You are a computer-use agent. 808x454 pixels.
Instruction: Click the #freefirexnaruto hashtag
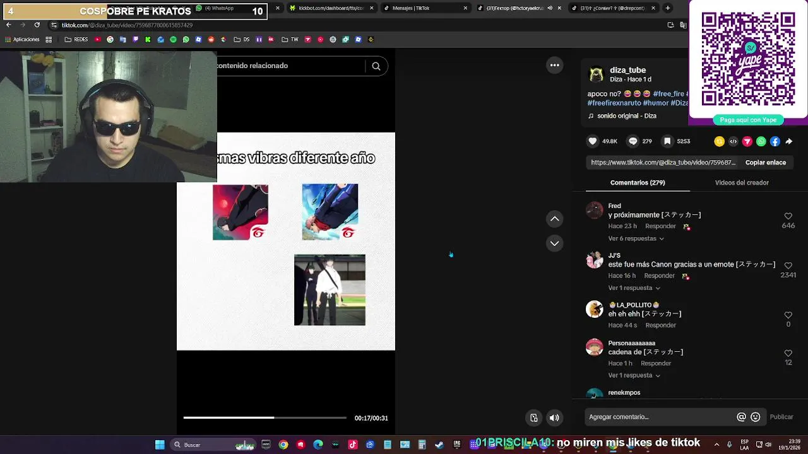tap(614, 103)
